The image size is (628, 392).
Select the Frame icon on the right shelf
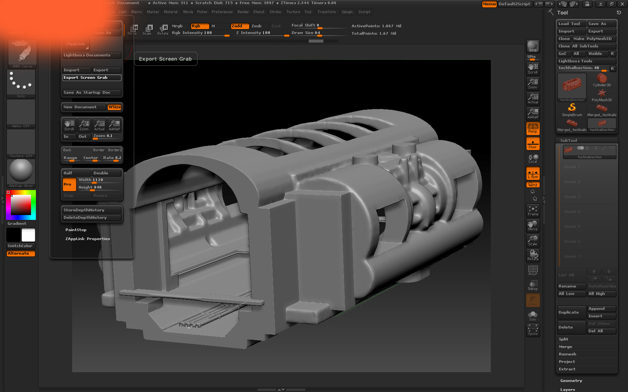click(533, 211)
